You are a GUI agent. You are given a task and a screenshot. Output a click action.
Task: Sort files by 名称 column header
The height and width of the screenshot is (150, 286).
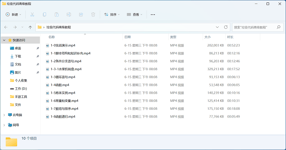pos(52,37)
